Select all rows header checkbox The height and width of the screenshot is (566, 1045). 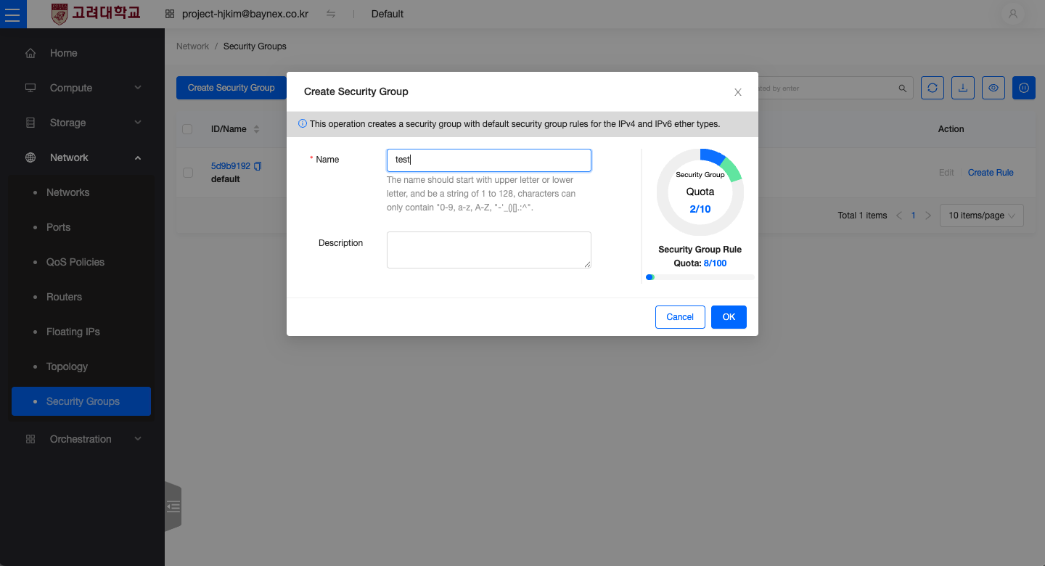(187, 129)
